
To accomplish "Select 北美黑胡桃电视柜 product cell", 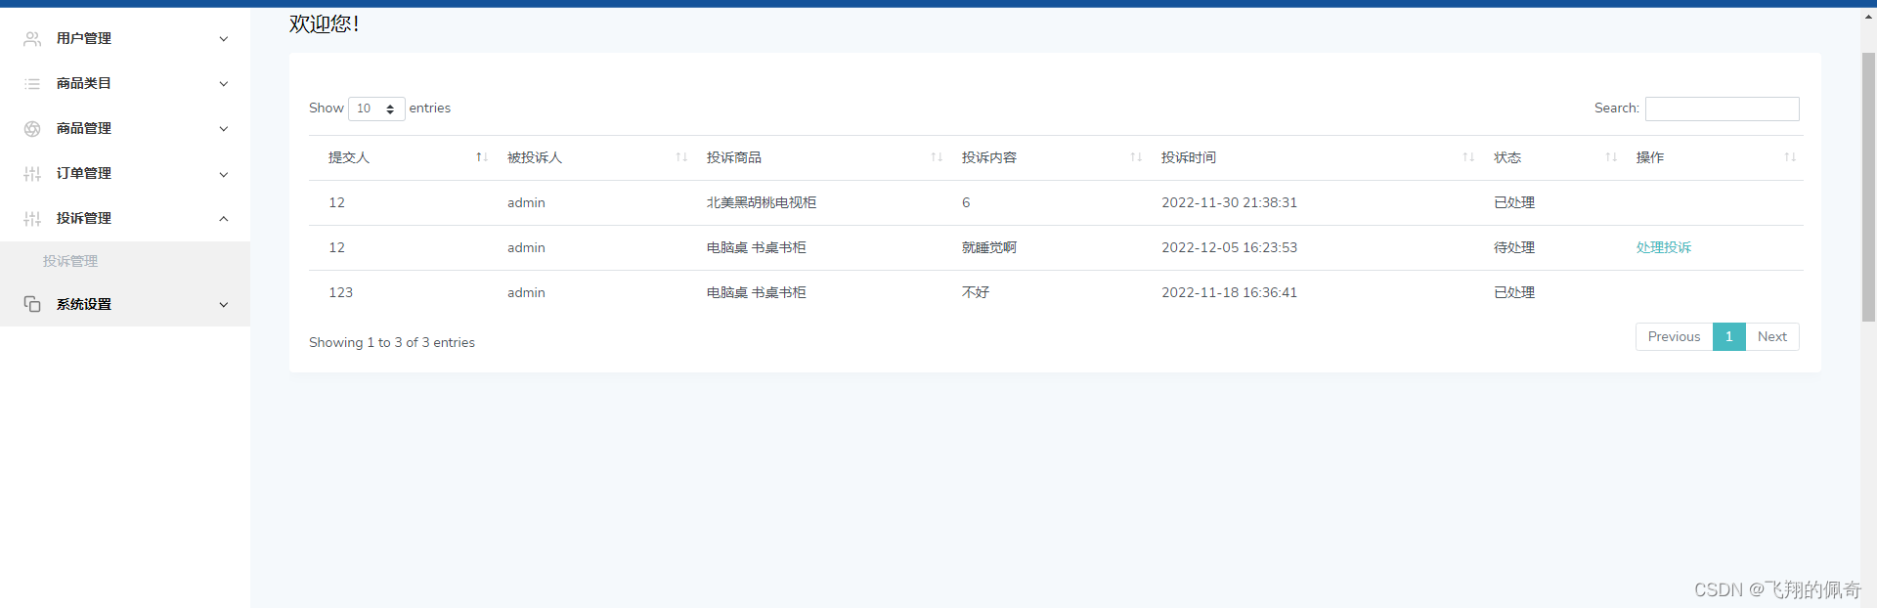I will [x=761, y=202].
